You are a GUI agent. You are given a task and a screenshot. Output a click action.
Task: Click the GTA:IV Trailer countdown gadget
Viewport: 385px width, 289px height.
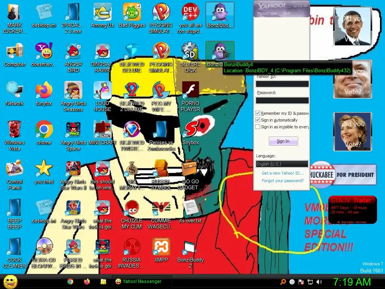click(x=352, y=210)
